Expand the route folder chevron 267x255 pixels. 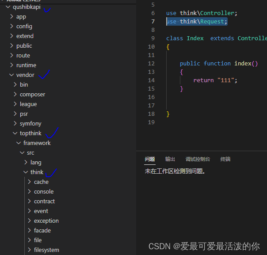(11, 55)
